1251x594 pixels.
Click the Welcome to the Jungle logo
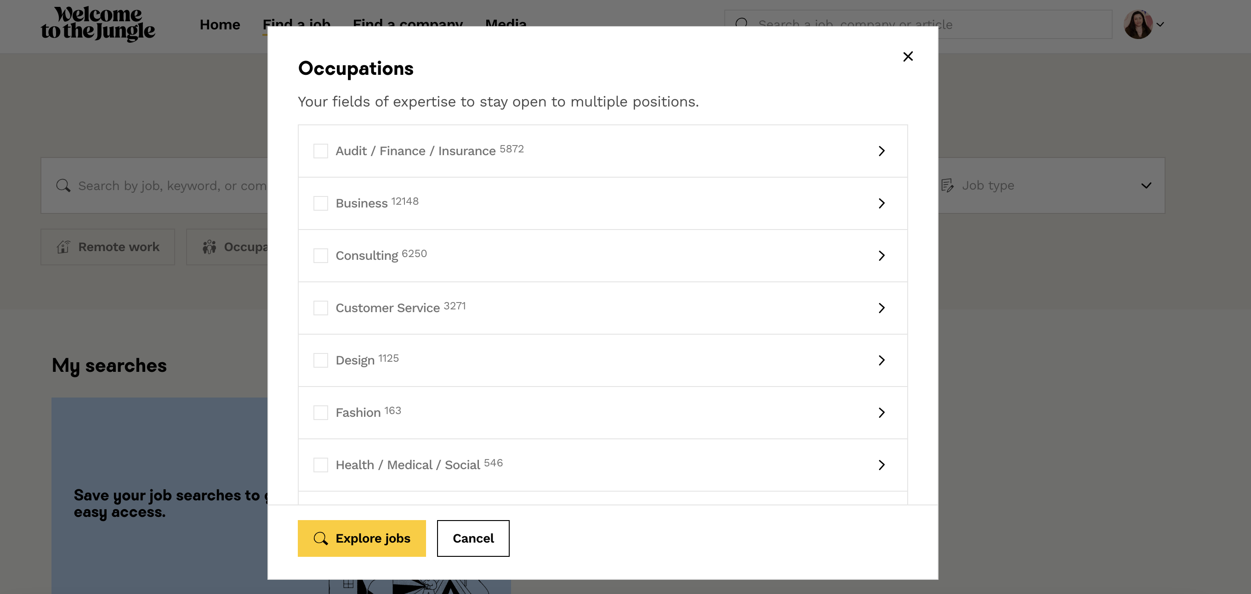coord(97,23)
